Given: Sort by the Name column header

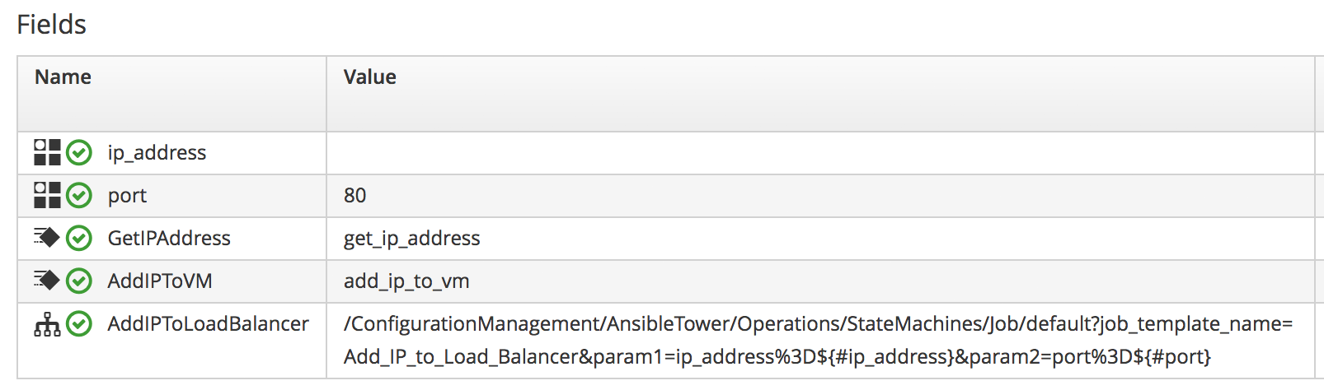Looking at the screenshot, I should tap(63, 77).
